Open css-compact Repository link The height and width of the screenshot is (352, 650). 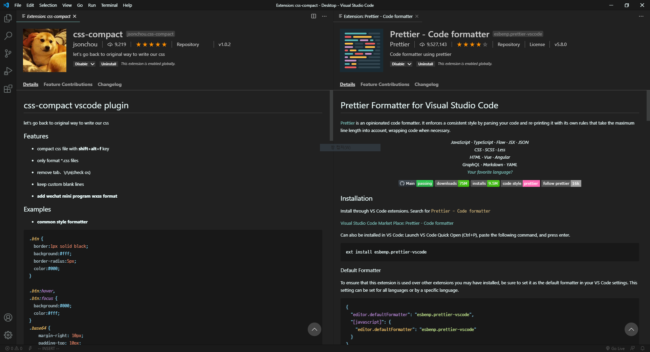pyautogui.click(x=188, y=44)
